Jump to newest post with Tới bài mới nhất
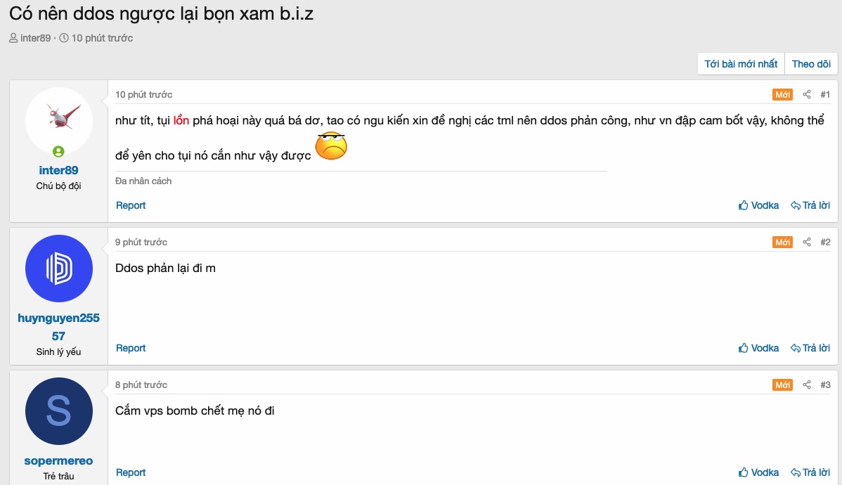This screenshot has height=485, width=842. (x=741, y=64)
